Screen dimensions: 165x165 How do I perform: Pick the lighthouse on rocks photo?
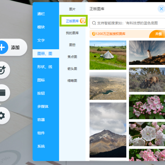point(147,53)
